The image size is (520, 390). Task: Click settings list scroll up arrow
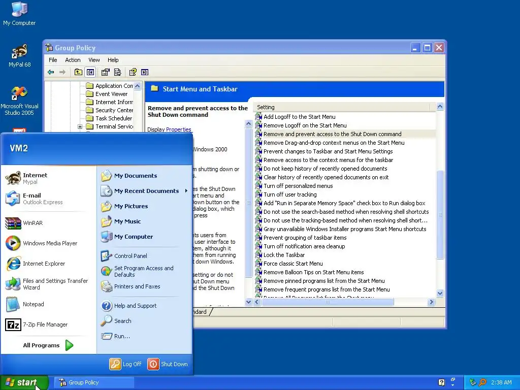[x=440, y=107]
